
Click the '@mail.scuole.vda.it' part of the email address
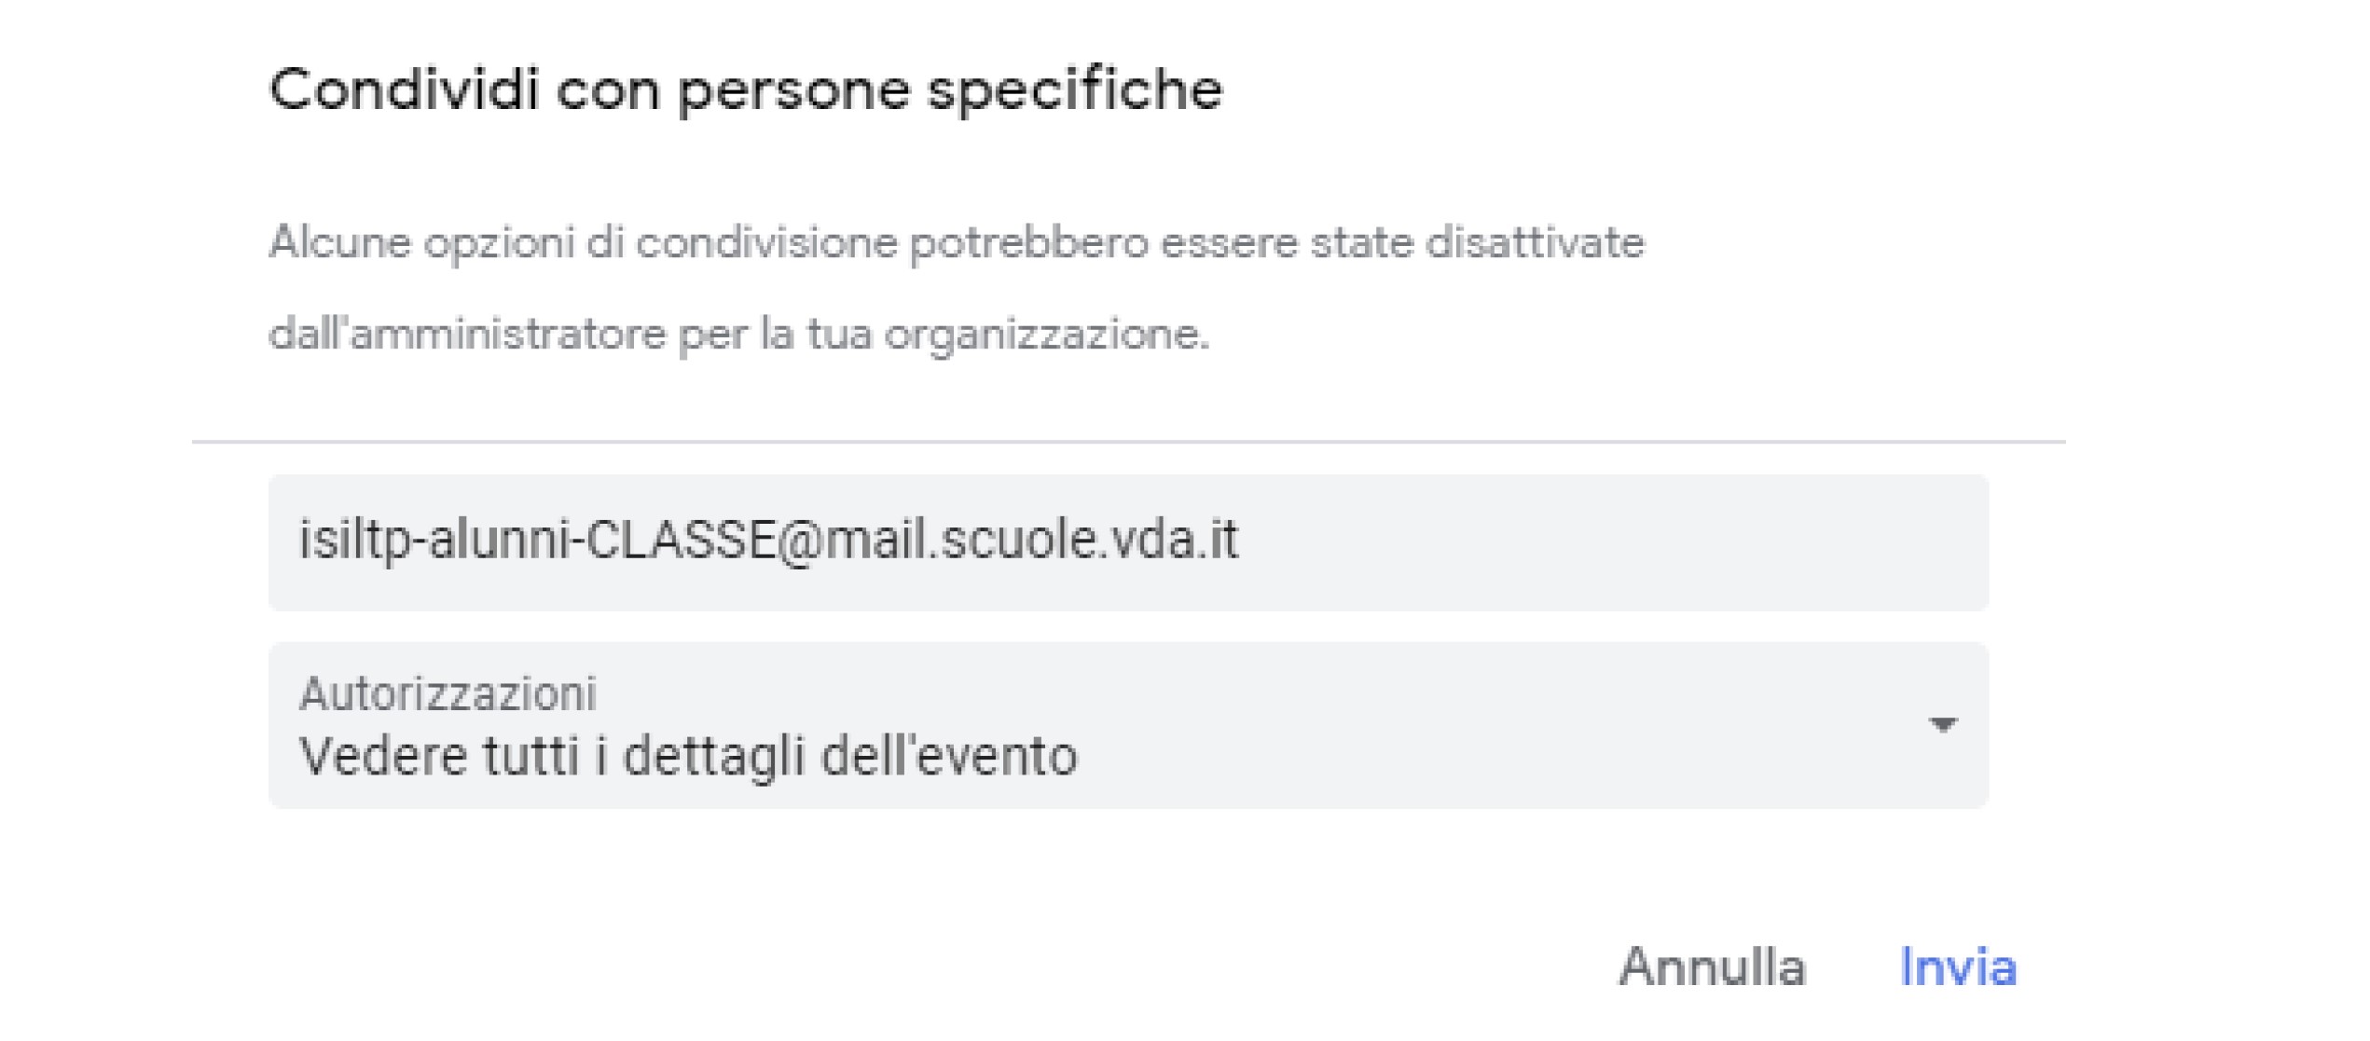pyautogui.click(x=1008, y=540)
